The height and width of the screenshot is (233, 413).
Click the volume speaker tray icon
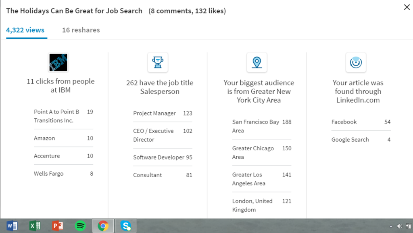[399, 226]
